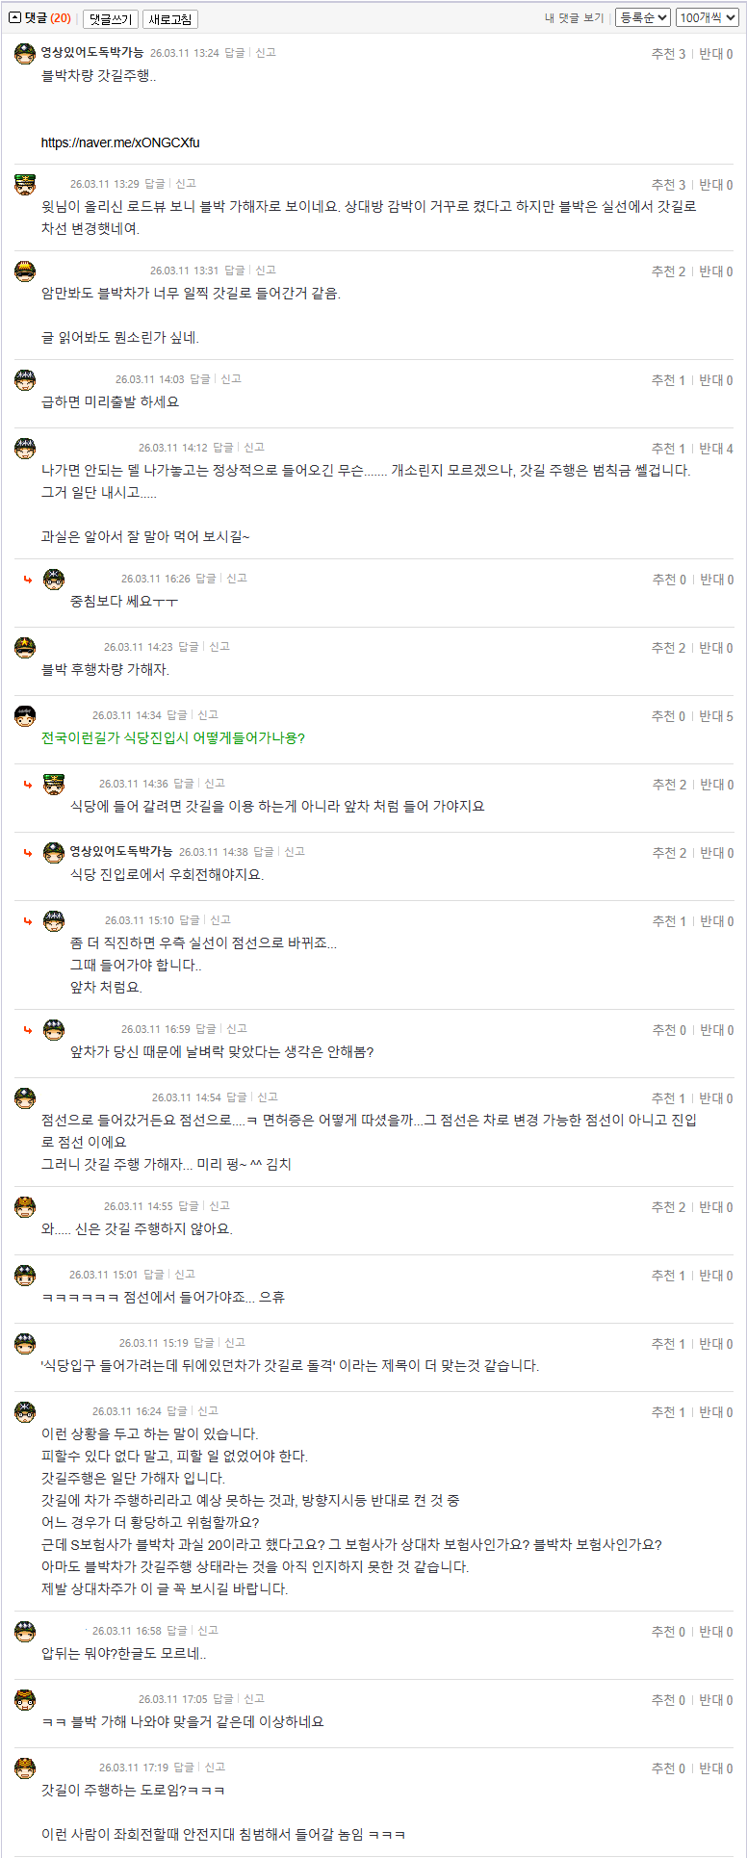Click the avatar of the 16:26 reply
747x1858 pixels.
coord(54,580)
